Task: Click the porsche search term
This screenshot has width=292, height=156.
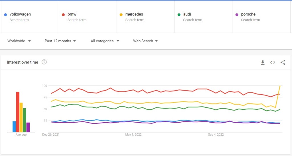Action: (248, 14)
